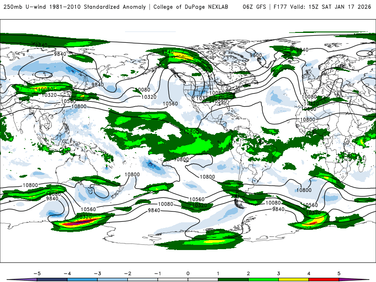Click the 'College of DuPage NEXLAB' text
This screenshot has width=376, height=282.
191,7
